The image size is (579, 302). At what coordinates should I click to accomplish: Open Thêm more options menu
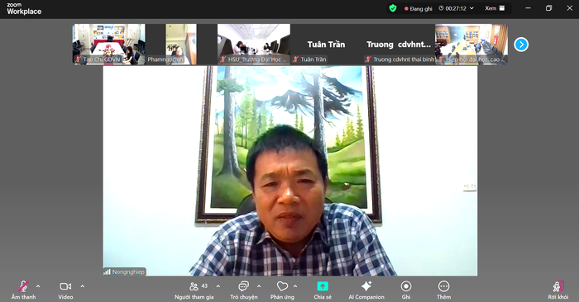(443, 290)
